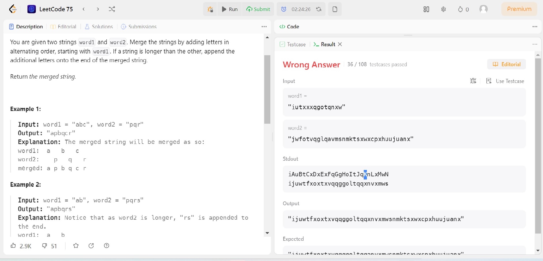The width and height of the screenshot is (543, 261).
Task: Open the help question mark icon
Action: coord(106,246)
